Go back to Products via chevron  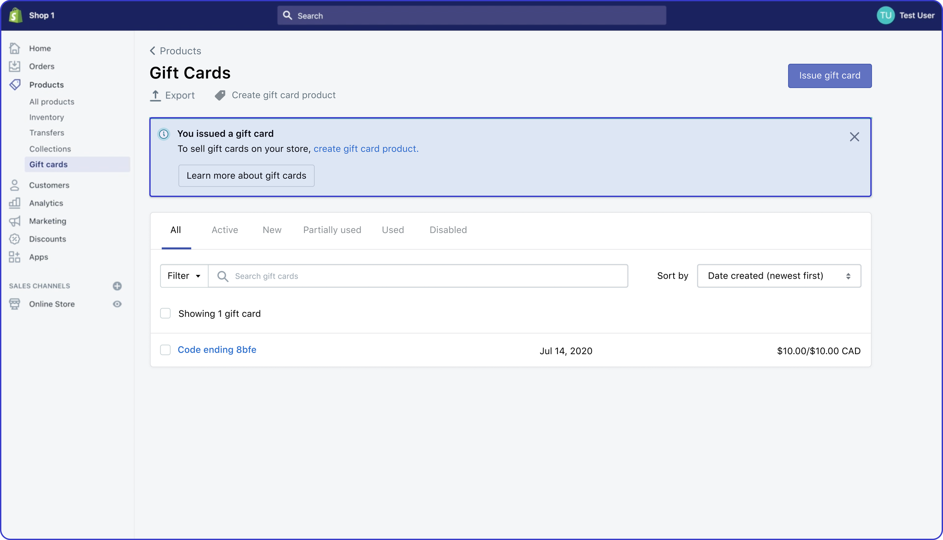tap(153, 51)
